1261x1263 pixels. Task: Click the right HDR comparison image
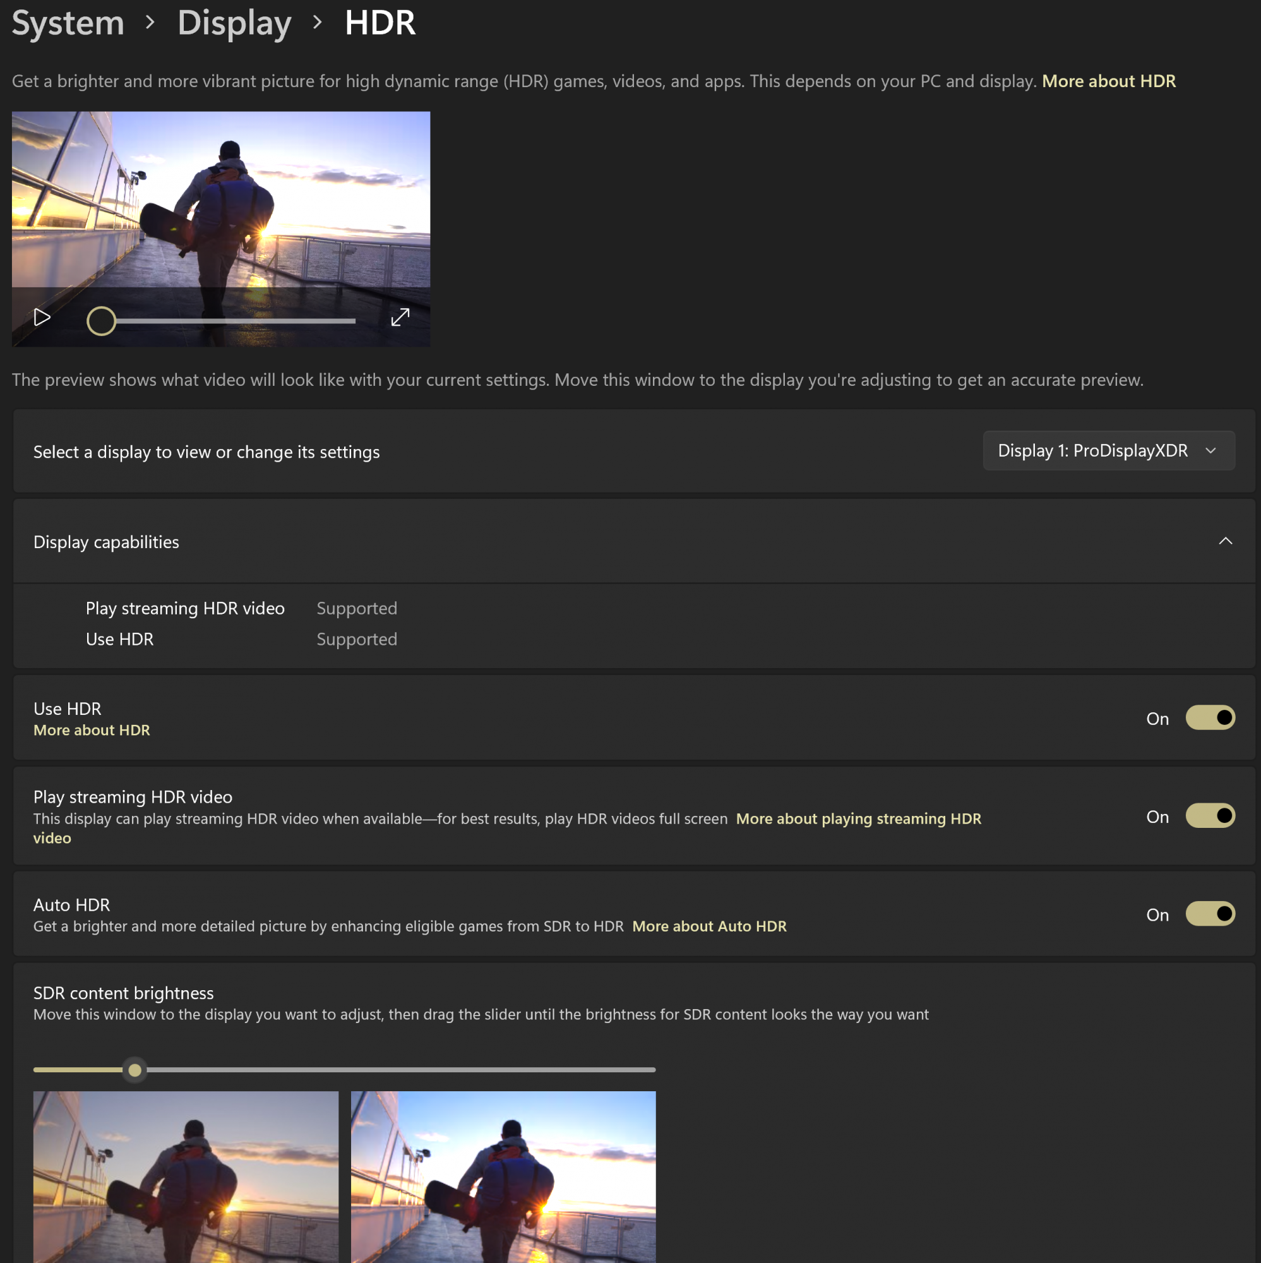503,1176
